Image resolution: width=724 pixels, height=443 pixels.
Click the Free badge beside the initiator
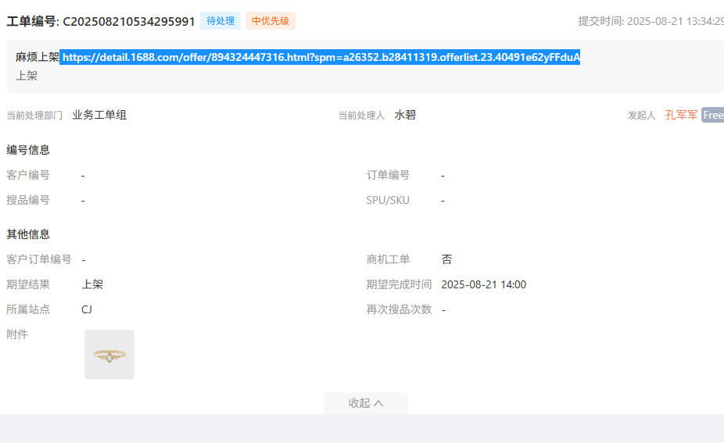point(712,115)
